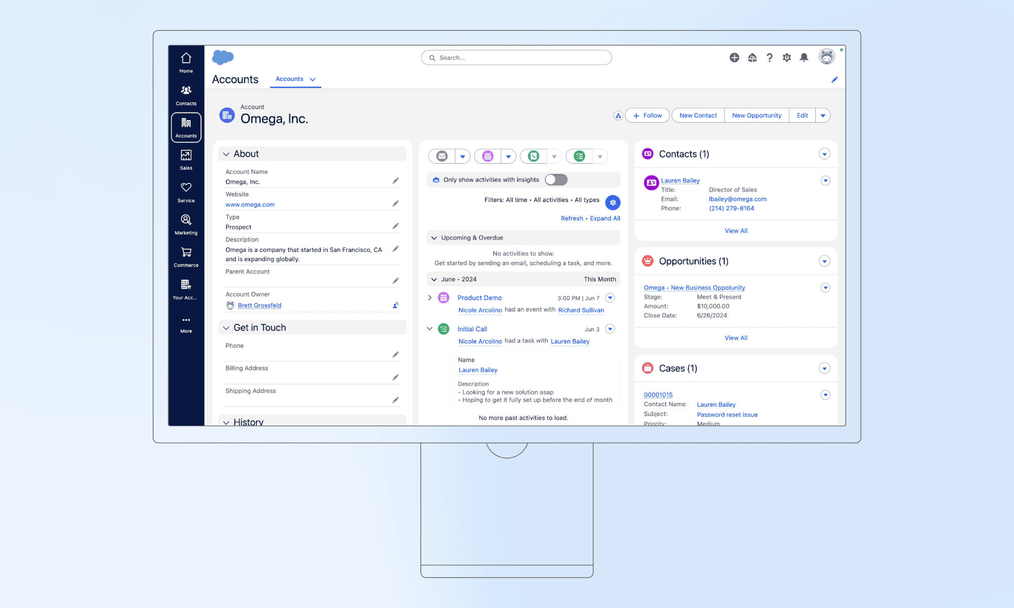Image resolution: width=1014 pixels, height=608 pixels.
Task: Open the Commerce icon in sidebar
Action: click(186, 257)
